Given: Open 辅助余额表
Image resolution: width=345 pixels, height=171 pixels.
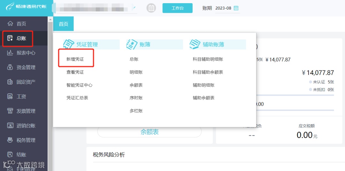Looking at the screenshot, I should click(203, 98).
